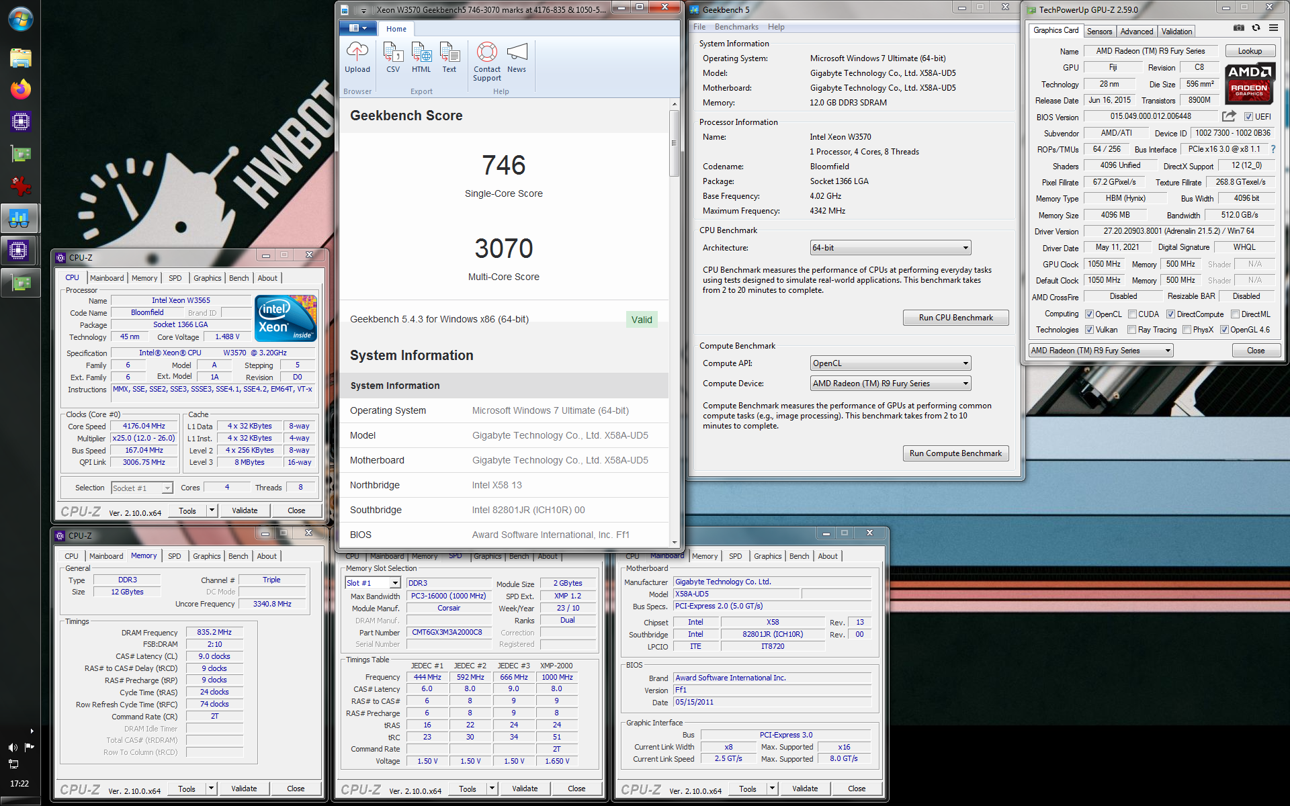Open the GPU-Z graphics card selector dropdown

[1101, 350]
